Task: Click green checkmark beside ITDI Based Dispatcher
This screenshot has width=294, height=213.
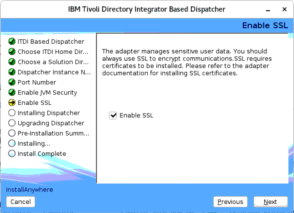Action: pos(12,42)
